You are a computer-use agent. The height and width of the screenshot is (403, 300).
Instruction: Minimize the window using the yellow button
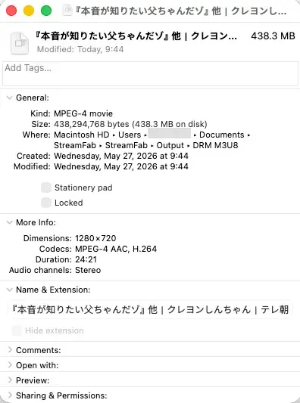29,11
